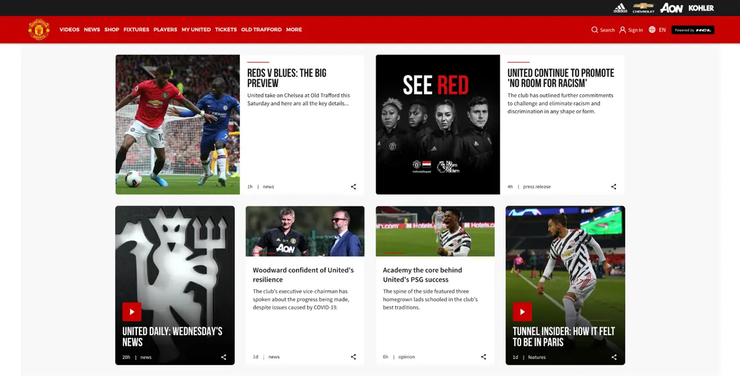Click the Sign In user icon

pos(622,30)
